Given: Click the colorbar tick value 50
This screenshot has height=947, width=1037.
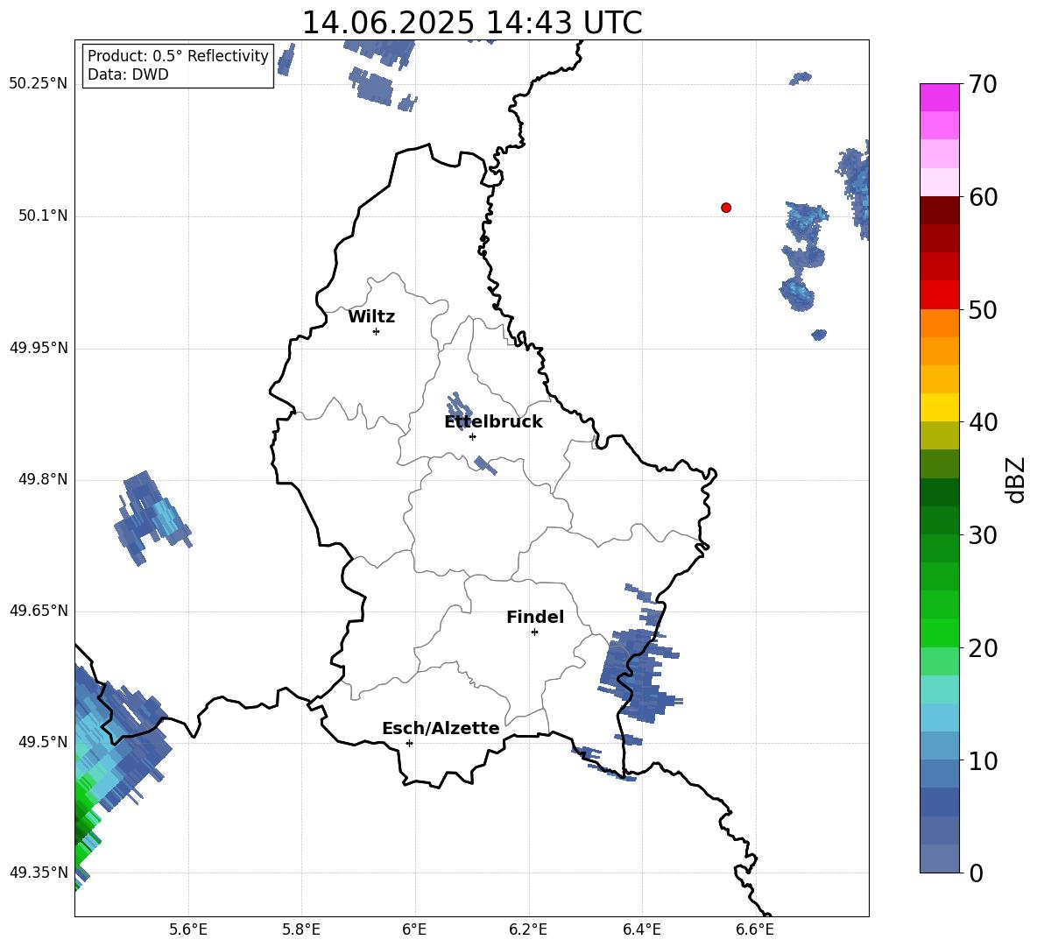Looking at the screenshot, I should (x=983, y=310).
